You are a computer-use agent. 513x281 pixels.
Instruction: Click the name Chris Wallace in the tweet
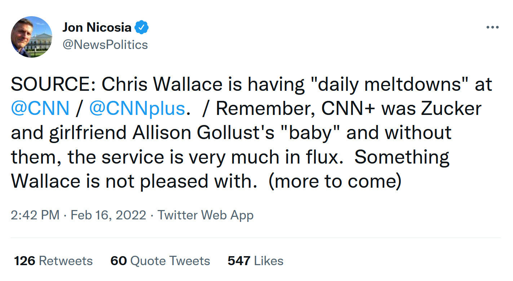162,85
